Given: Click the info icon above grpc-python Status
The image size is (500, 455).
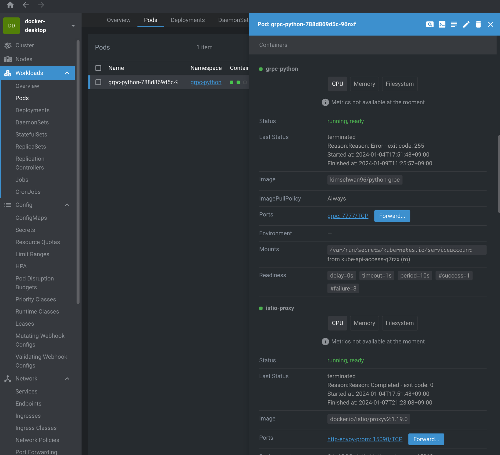Looking at the screenshot, I should [325, 102].
